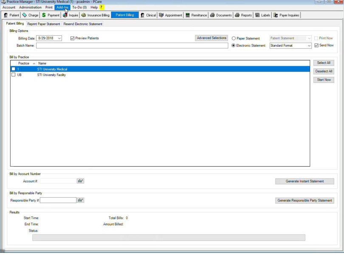The width and height of the screenshot is (344, 255).
Task: Click the Advanced Selections button
Action: pos(211,38)
